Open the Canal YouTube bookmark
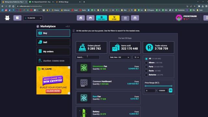208x117 pixels. point(74,10)
